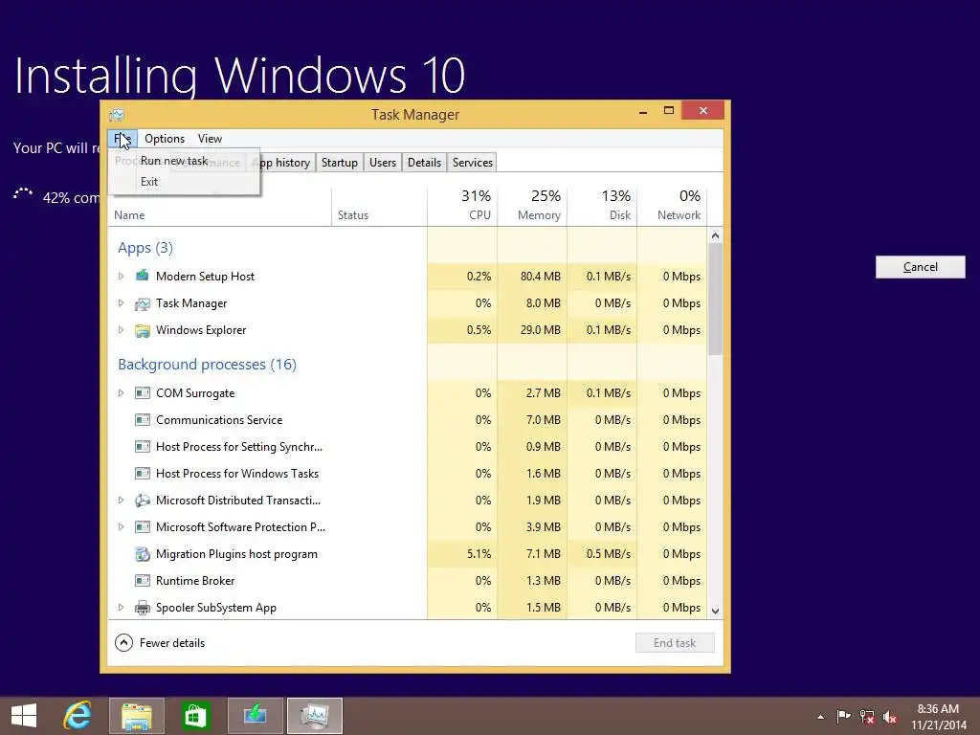
Task: Click Host Process for Windows Tasks icon
Action: [x=143, y=474]
